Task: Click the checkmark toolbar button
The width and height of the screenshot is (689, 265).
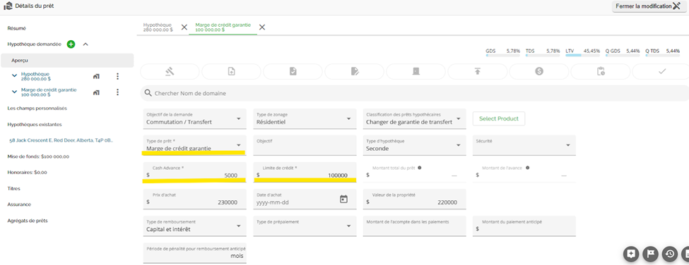Action: pyautogui.click(x=662, y=72)
